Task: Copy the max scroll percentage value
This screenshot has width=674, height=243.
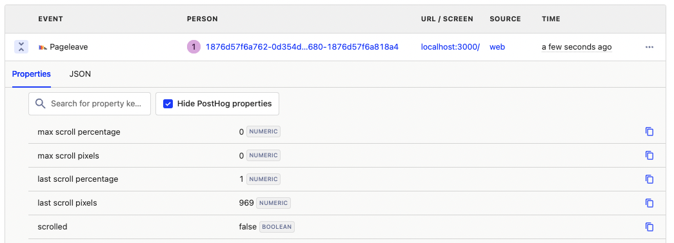Action: 649,131
